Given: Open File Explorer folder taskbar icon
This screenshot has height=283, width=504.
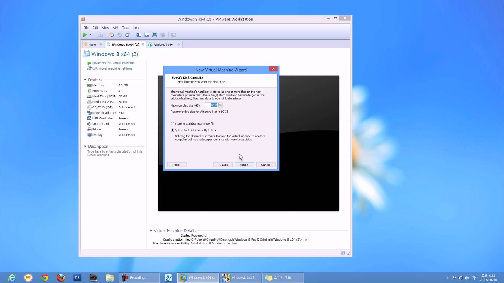Looking at the screenshot, I should (x=110, y=277).
